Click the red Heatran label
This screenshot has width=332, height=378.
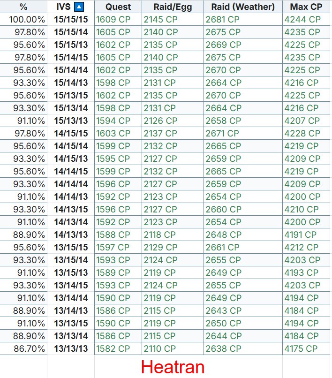pyautogui.click(x=173, y=367)
